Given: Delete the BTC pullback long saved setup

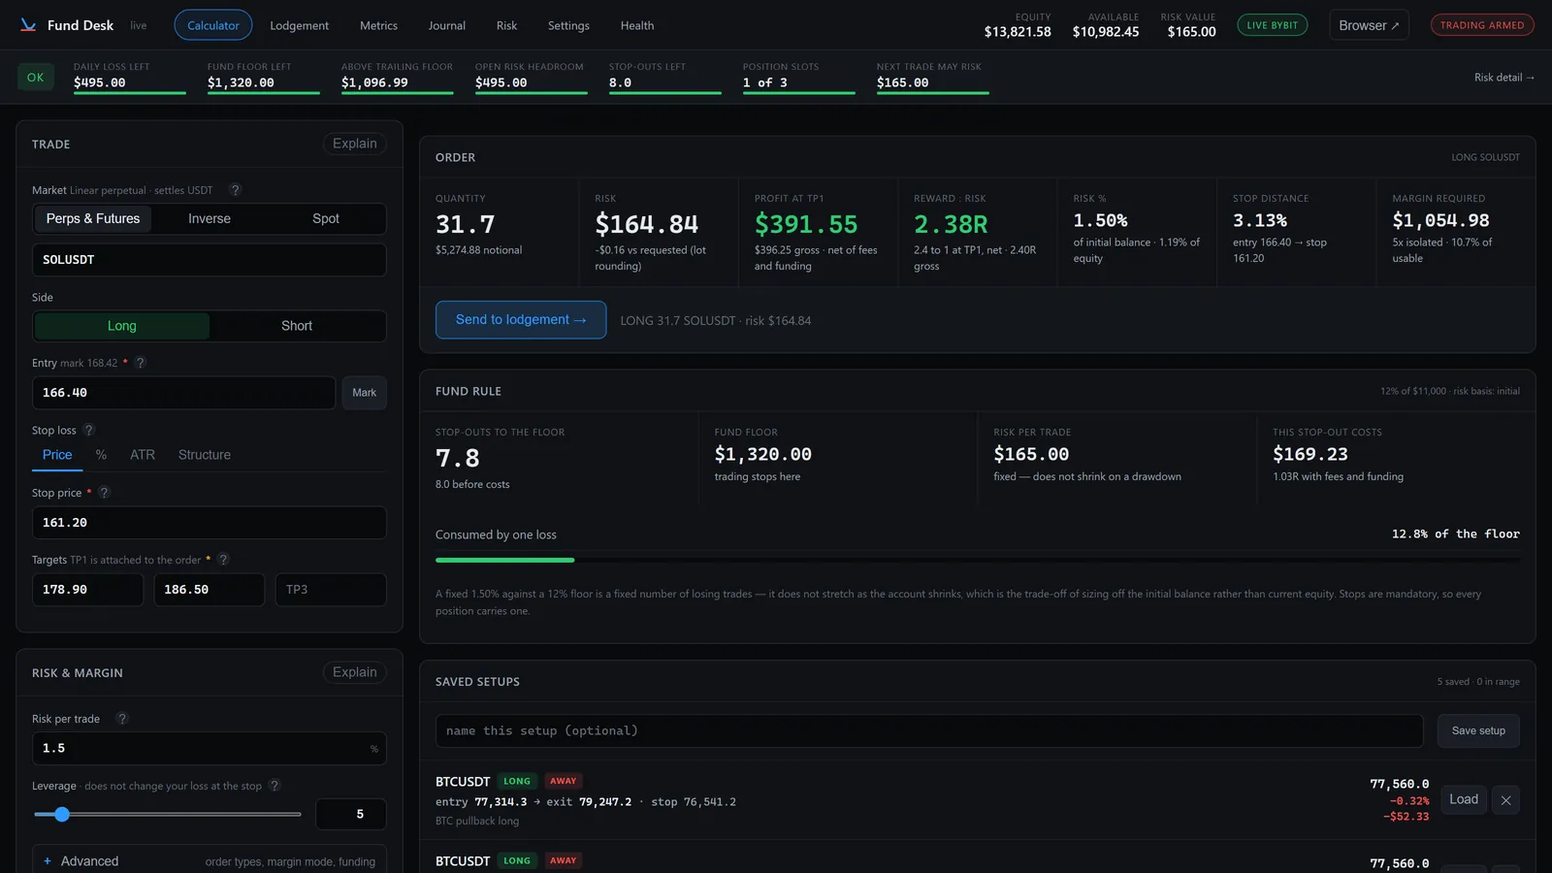Looking at the screenshot, I should tap(1505, 800).
